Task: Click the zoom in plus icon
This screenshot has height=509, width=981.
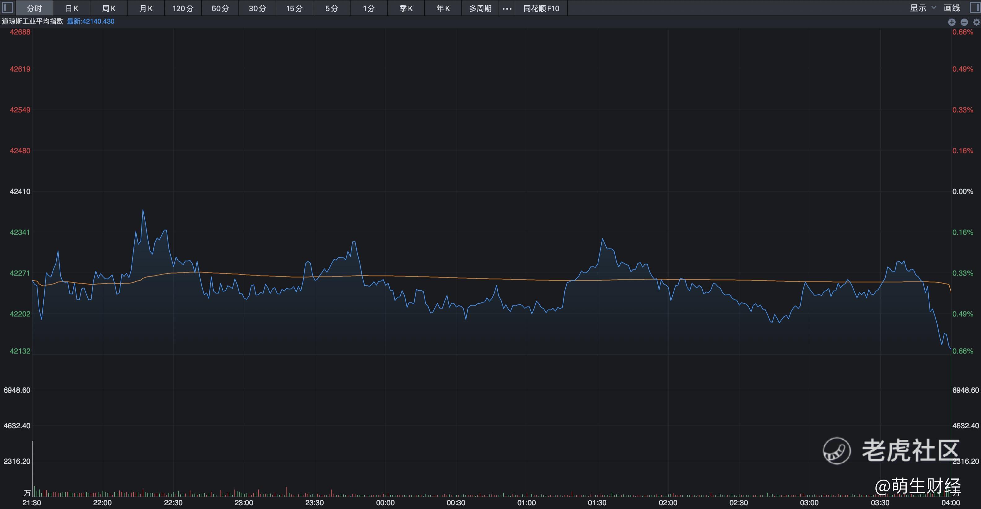Action: point(951,22)
